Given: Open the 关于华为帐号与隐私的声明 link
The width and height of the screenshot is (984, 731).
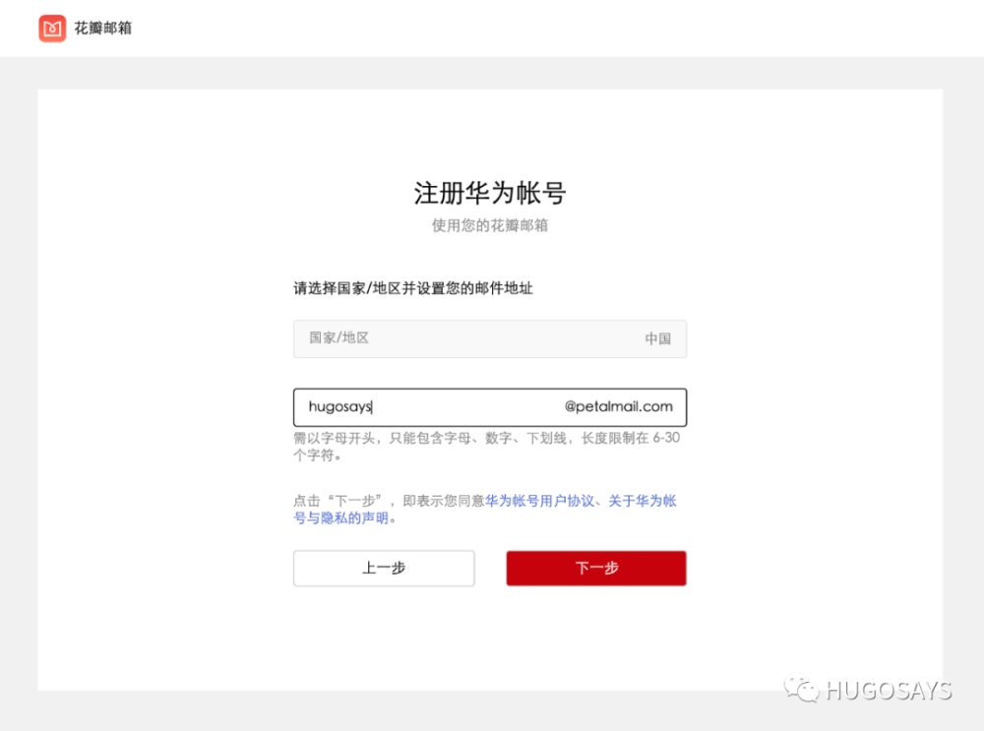Looking at the screenshot, I should point(485,510).
